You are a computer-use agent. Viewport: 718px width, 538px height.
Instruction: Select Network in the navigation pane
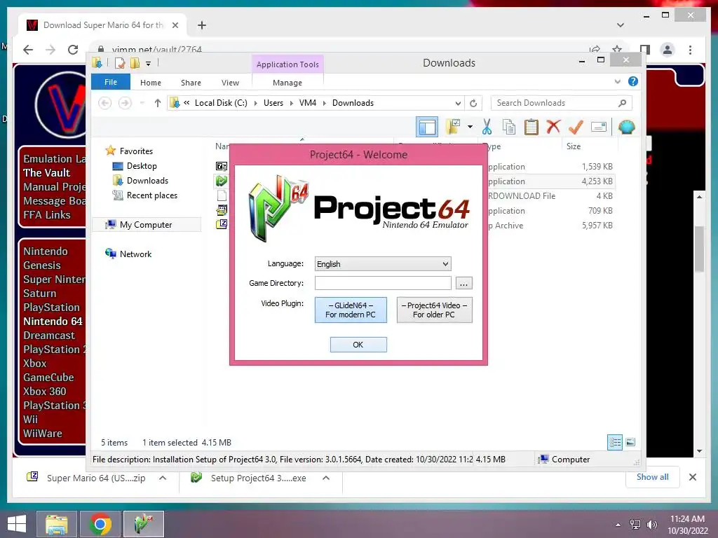pos(135,254)
